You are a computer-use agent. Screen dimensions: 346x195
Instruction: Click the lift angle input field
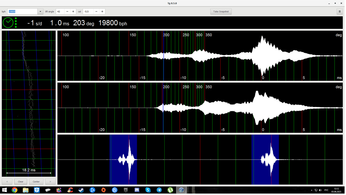60,12
